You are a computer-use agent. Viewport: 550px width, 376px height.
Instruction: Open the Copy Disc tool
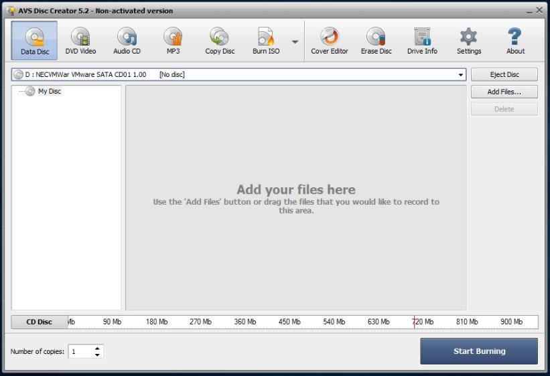(x=220, y=40)
